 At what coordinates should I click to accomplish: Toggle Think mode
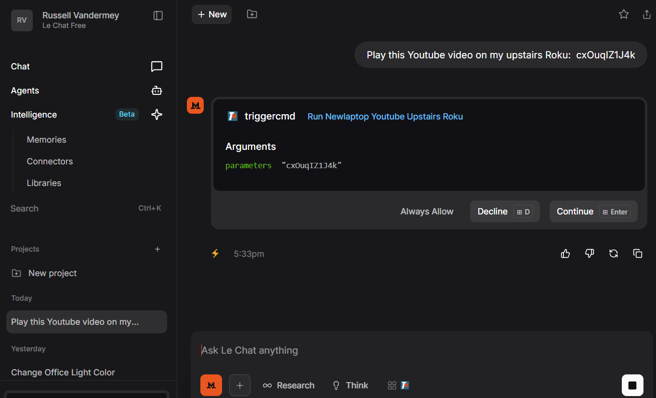pos(350,385)
